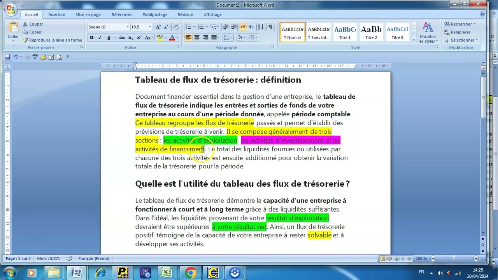Open the Références tab

(121, 14)
